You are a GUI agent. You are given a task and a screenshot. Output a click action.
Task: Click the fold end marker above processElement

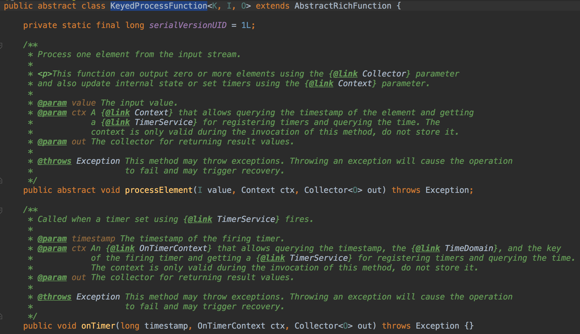click(x=1, y=180)
